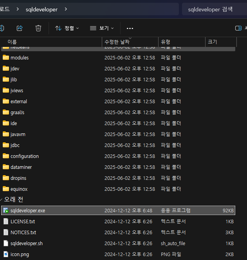Click the PNG 파일 type cell

coord(171,254)
